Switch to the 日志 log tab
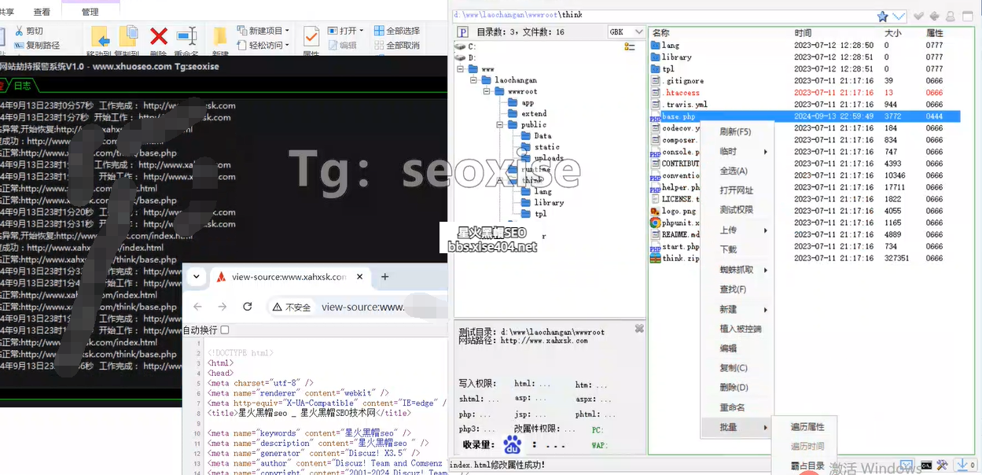982x475 pixels. (22, 86)
